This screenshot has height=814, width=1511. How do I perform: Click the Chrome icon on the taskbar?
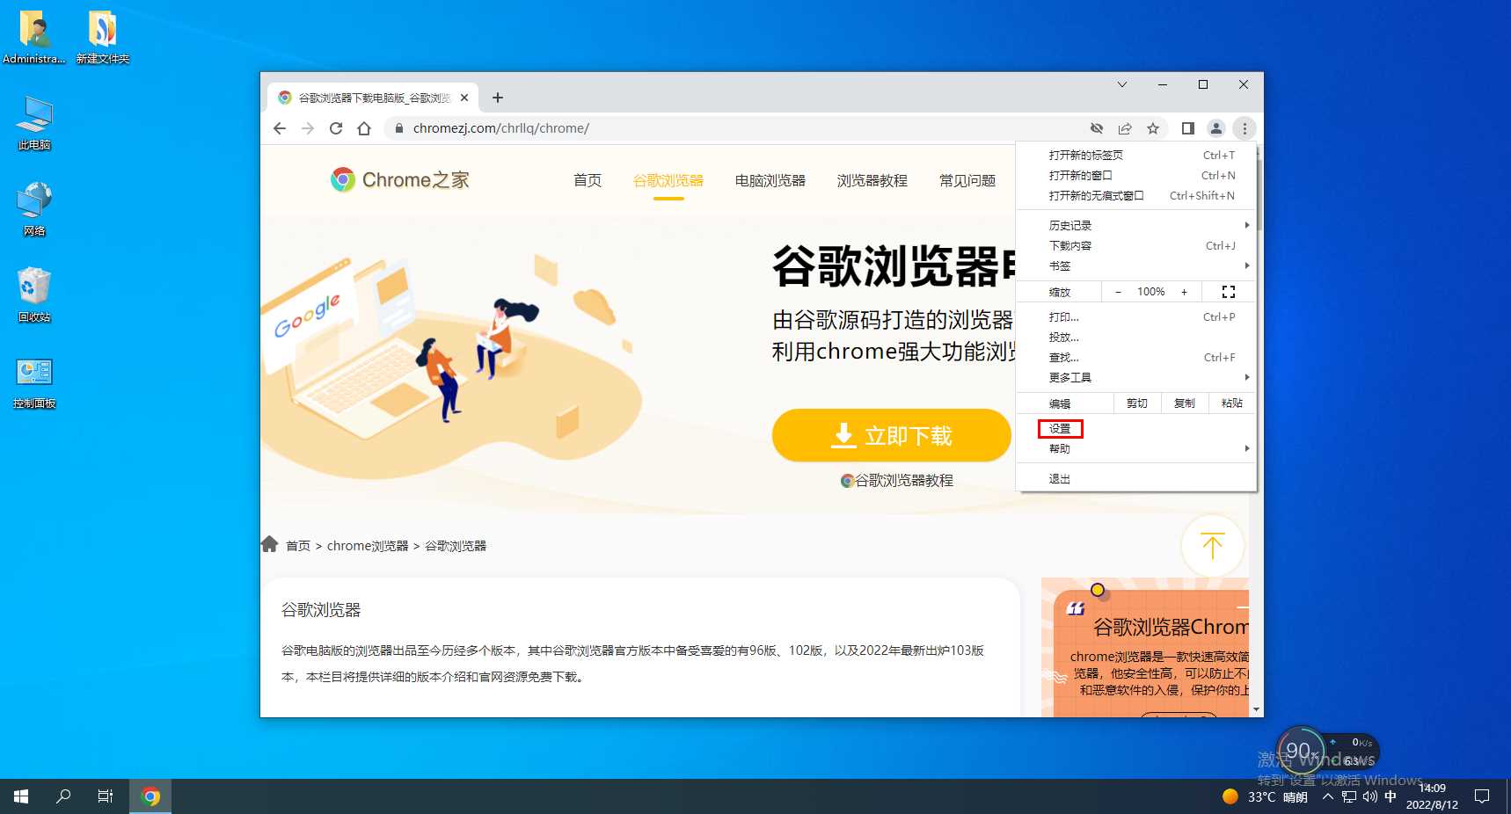(x=150, y=796)
